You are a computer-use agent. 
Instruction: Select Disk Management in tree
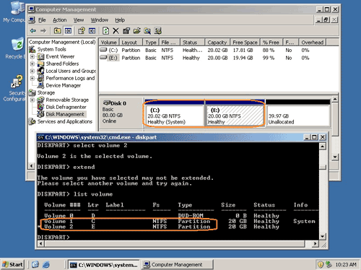point(65,114)
